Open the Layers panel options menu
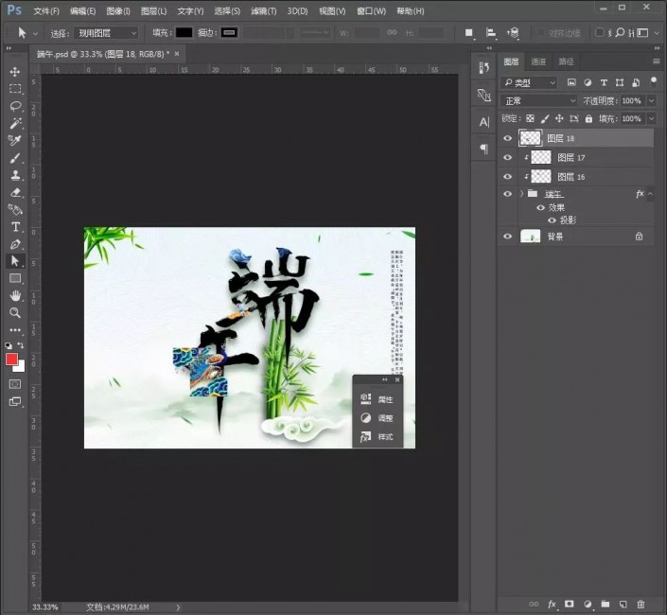Screen dimensions: 667x615 [x=657, y=61]
